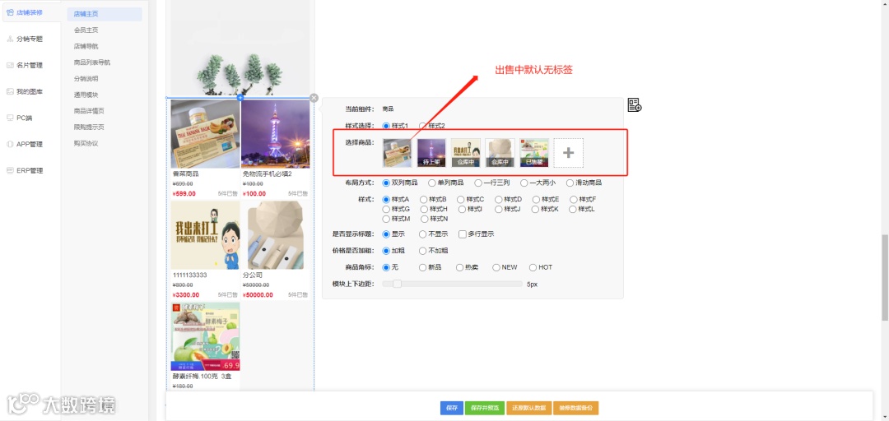Click the page-add icon beside the settings panel
Viewport: 889px width, 421px height.
point(635,104)
